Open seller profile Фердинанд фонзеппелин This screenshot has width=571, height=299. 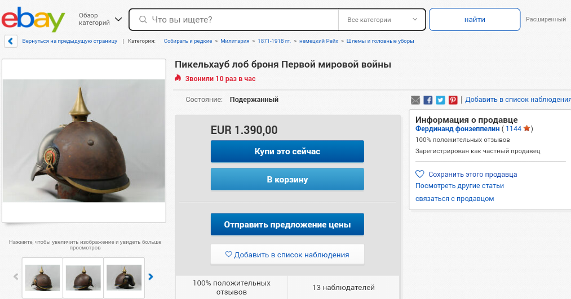point(458,129)
